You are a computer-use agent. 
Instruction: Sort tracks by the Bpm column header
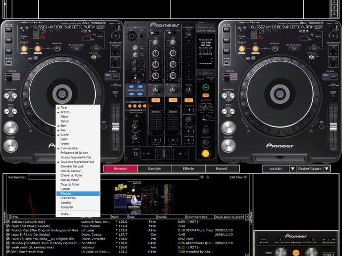click(119, 217)
